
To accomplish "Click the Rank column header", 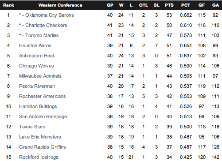I will [8, 5].
